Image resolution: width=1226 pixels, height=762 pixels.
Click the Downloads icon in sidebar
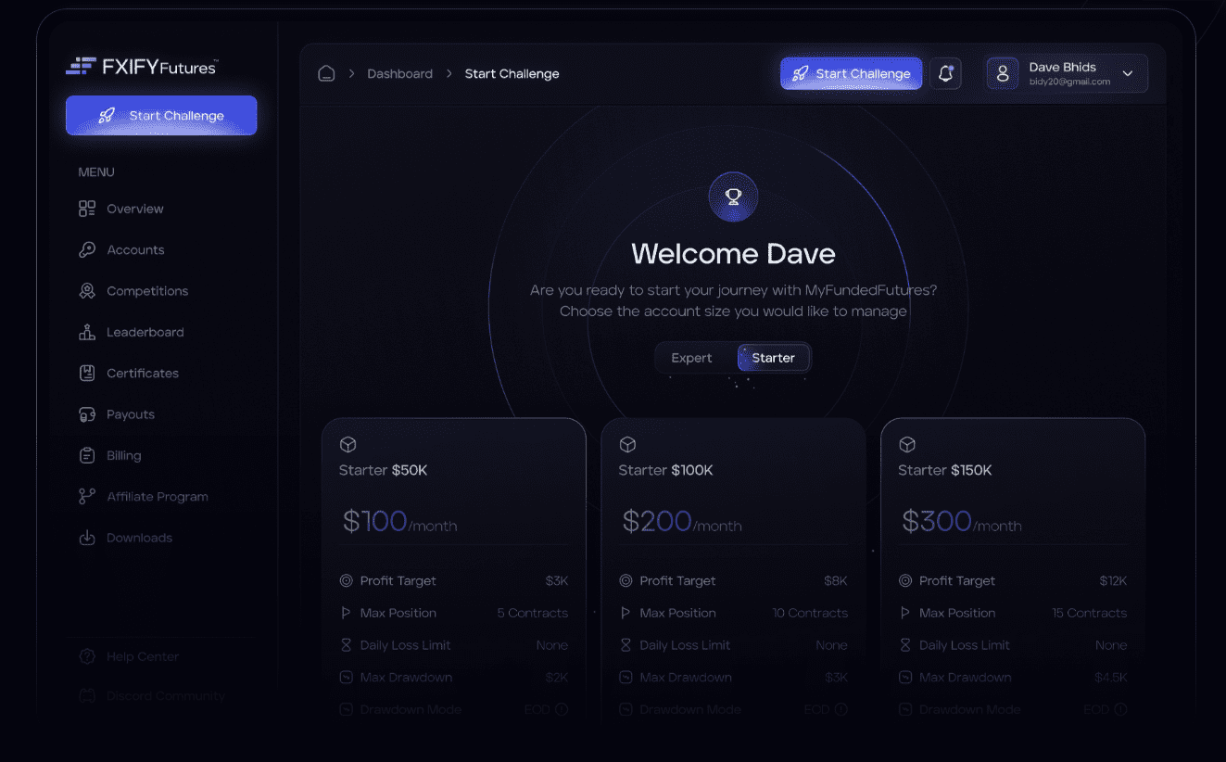[x=87, y=538]
